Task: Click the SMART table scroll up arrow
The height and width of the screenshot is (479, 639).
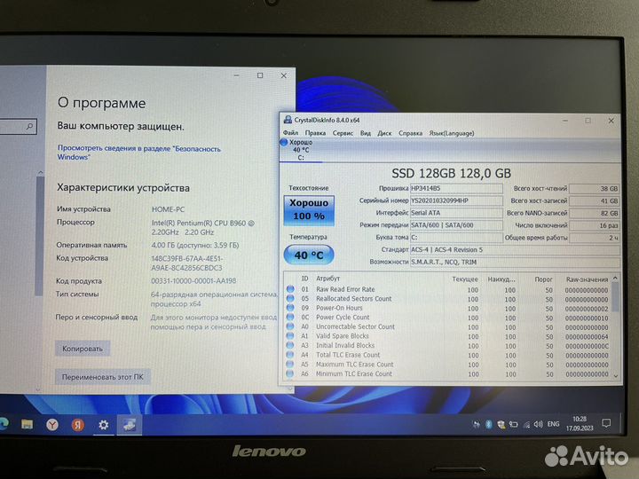Action: pos(615,278)
